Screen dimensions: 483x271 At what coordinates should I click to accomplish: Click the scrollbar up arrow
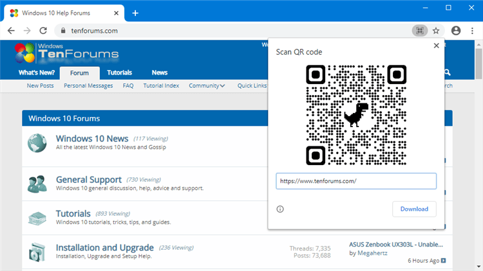(478, 44)
